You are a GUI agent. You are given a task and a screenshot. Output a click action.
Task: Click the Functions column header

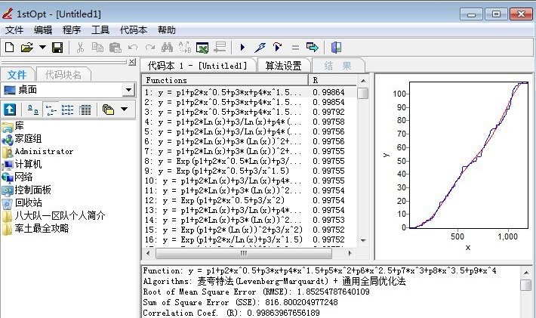click(225, 79)
